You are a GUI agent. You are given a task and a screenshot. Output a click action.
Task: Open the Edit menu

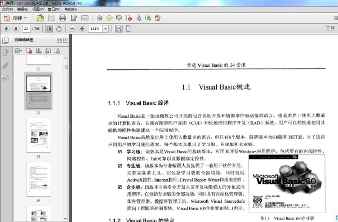[23, 9]
